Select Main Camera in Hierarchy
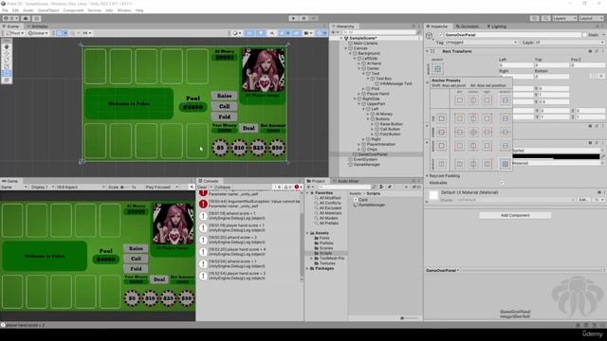The image size is (607, 341). [x=365, y=44]
